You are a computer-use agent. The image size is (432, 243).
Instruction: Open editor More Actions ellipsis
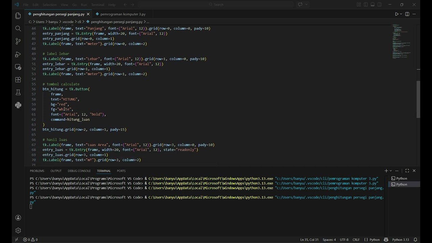414,14
